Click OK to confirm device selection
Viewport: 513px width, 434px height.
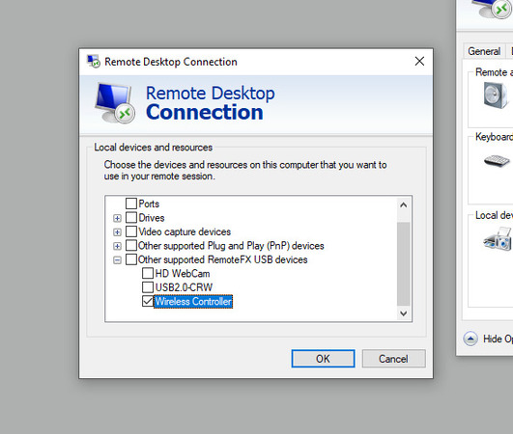coord(323,359)
